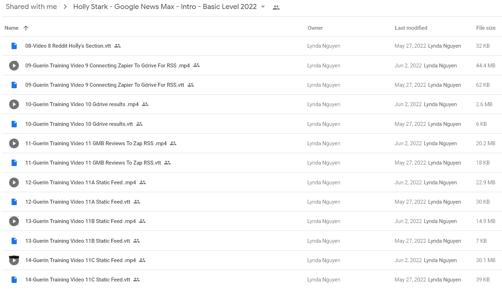Click the 62 KB file size value

(483, 85)
